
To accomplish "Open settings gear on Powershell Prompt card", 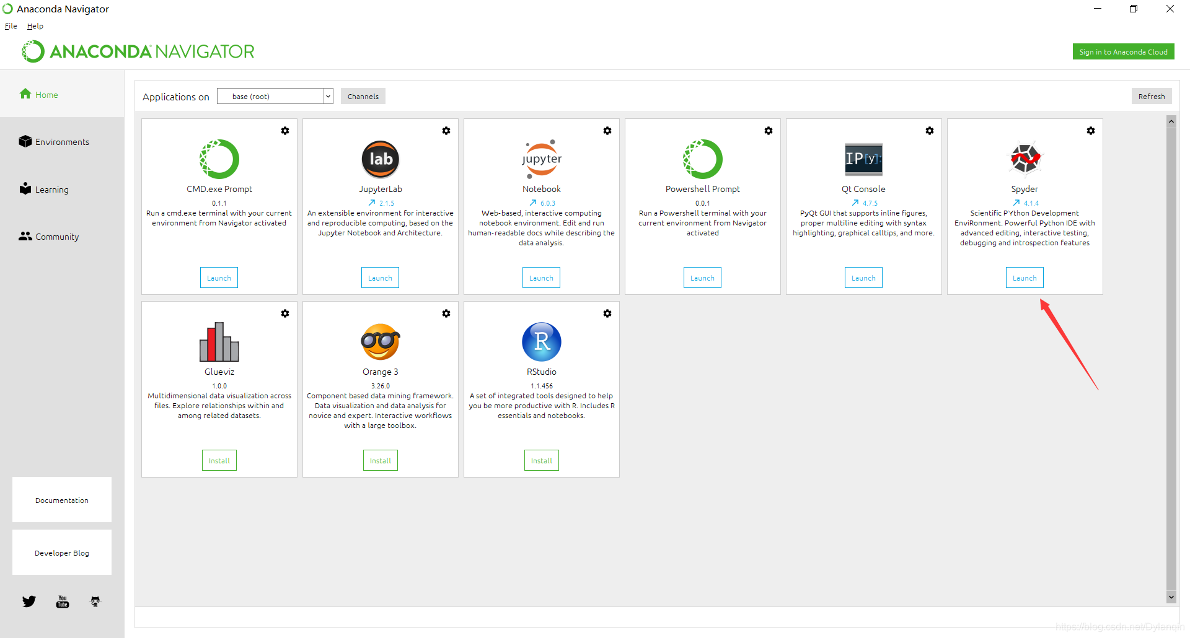I will tap(769, 131).
